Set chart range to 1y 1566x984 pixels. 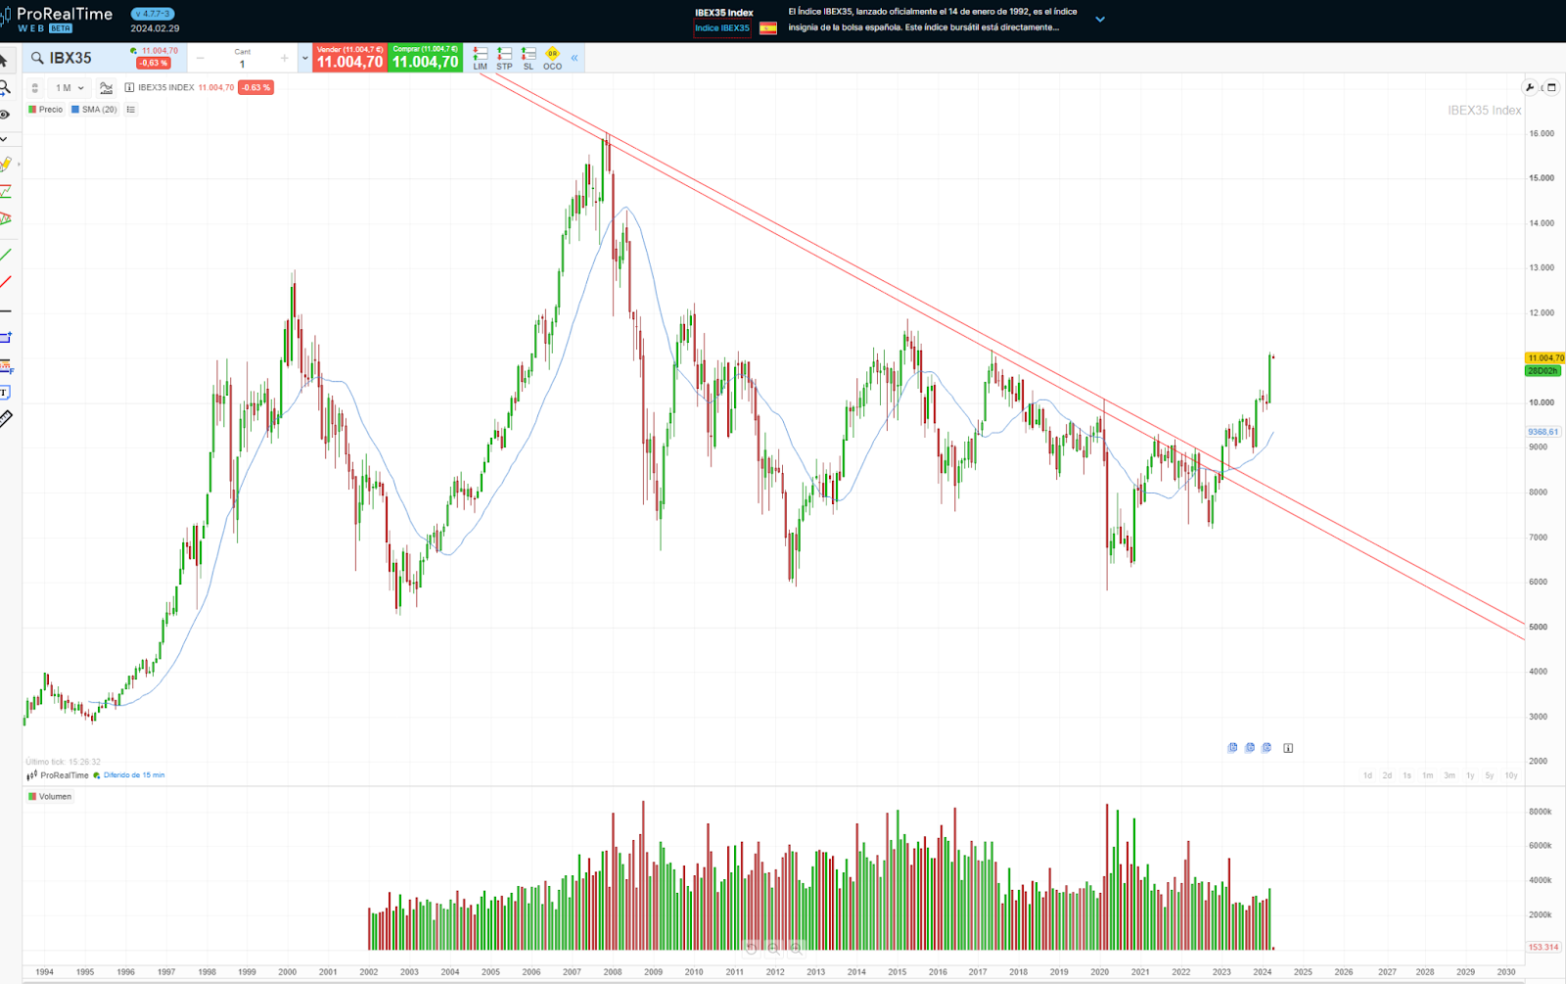pos(1470,775)
